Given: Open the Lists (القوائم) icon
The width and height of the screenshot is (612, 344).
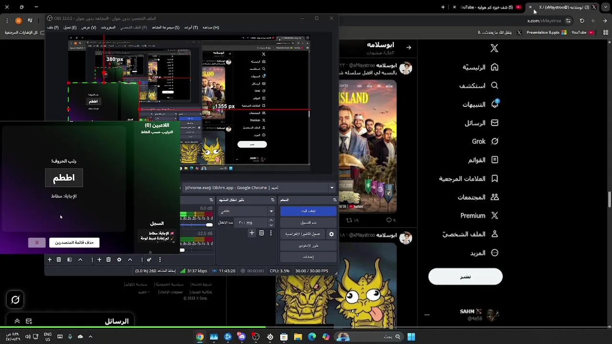Looking at the screenshot, I should (x=494, y=160).
